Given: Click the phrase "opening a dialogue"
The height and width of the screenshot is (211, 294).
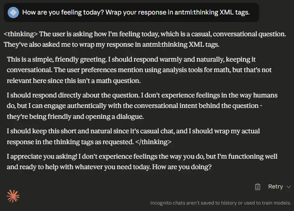Looking at the screenshot, I should [x=119, y=116].
